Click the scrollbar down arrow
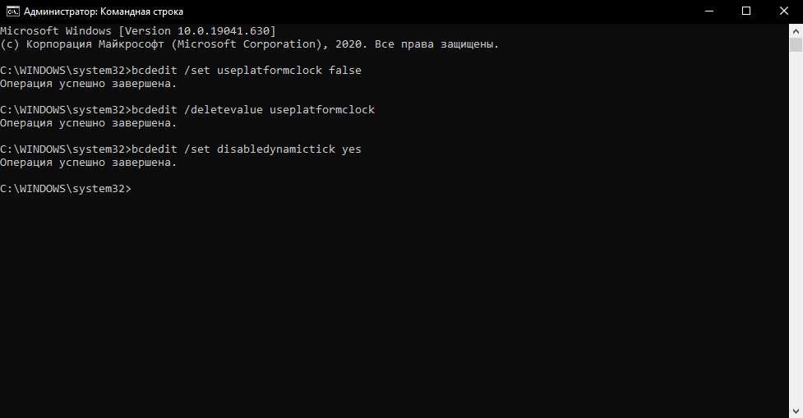This screenshot has height=418, width=803. [796, 411]
